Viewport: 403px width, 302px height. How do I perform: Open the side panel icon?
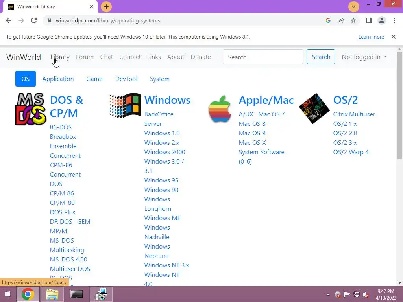point(369,20)
